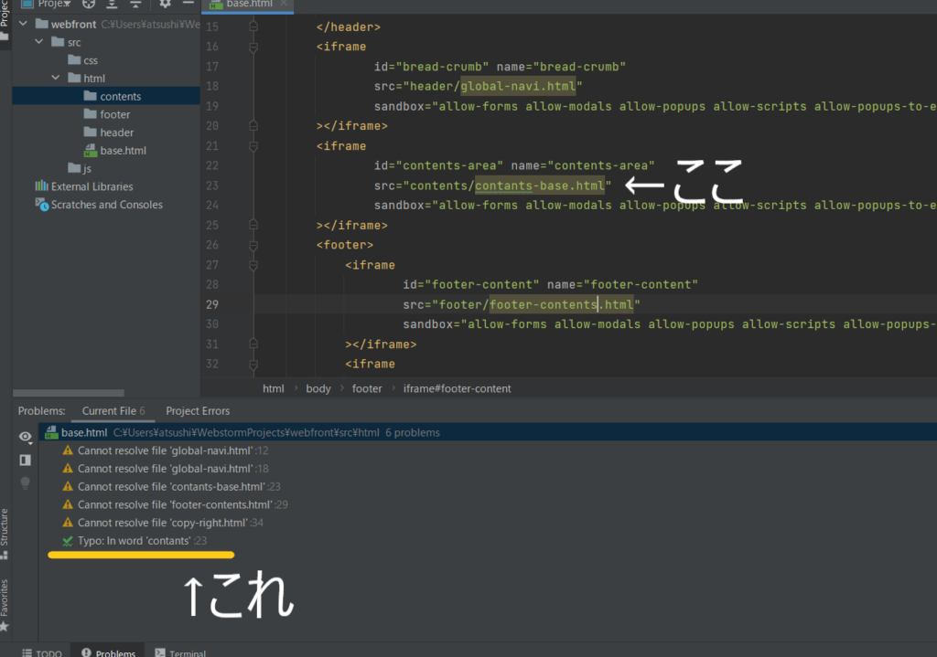Select the css folder
The image size is (937, 657).
(83, 60)
